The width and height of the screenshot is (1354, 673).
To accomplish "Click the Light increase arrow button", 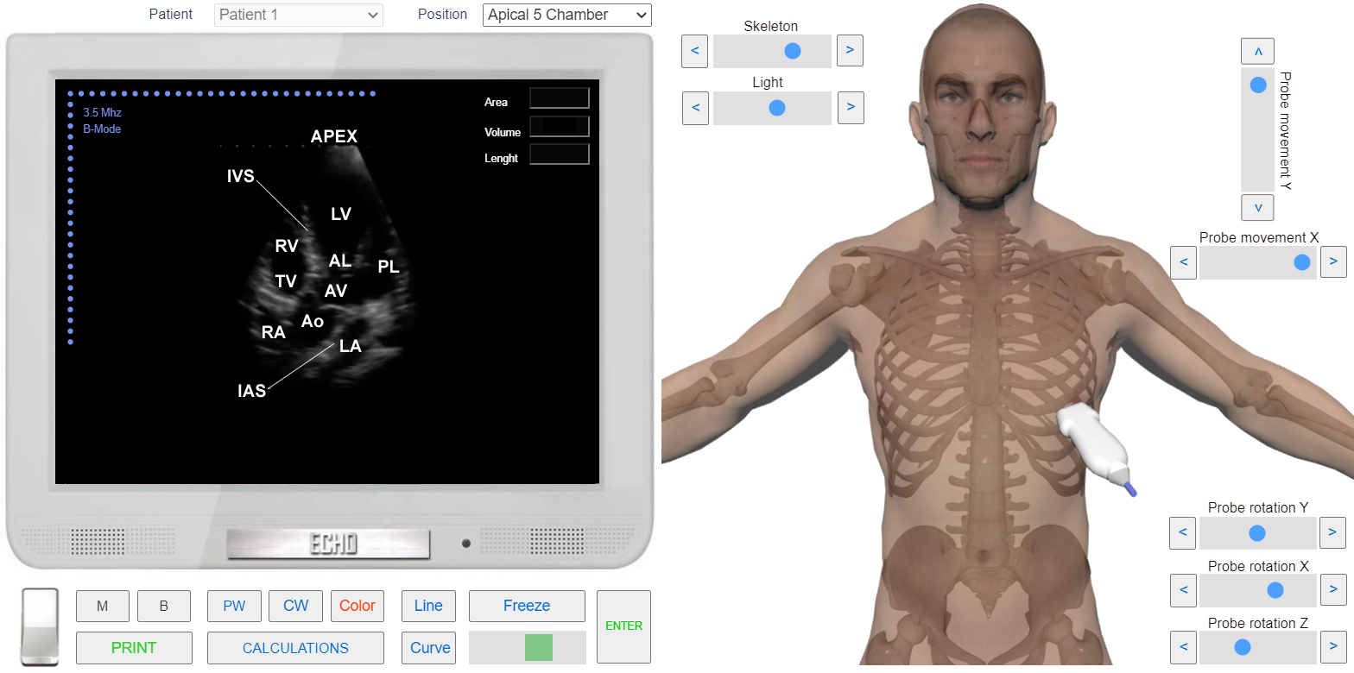I will pos(851,108).
